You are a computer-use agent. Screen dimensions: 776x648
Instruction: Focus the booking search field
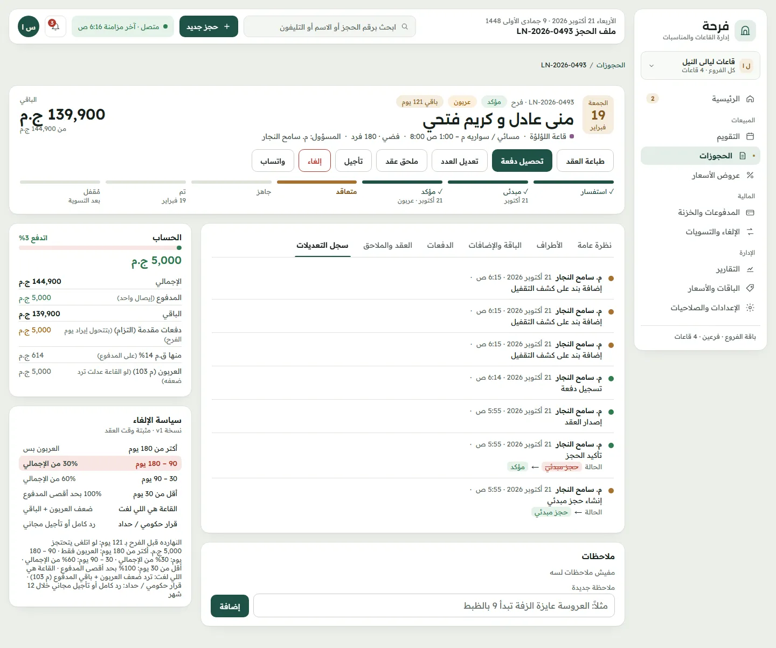coord(330,26)
